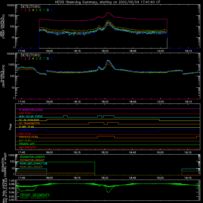
Task: Click REAR SEGMENTS legend in livetime panel
Action: click(x=34, y=198)
